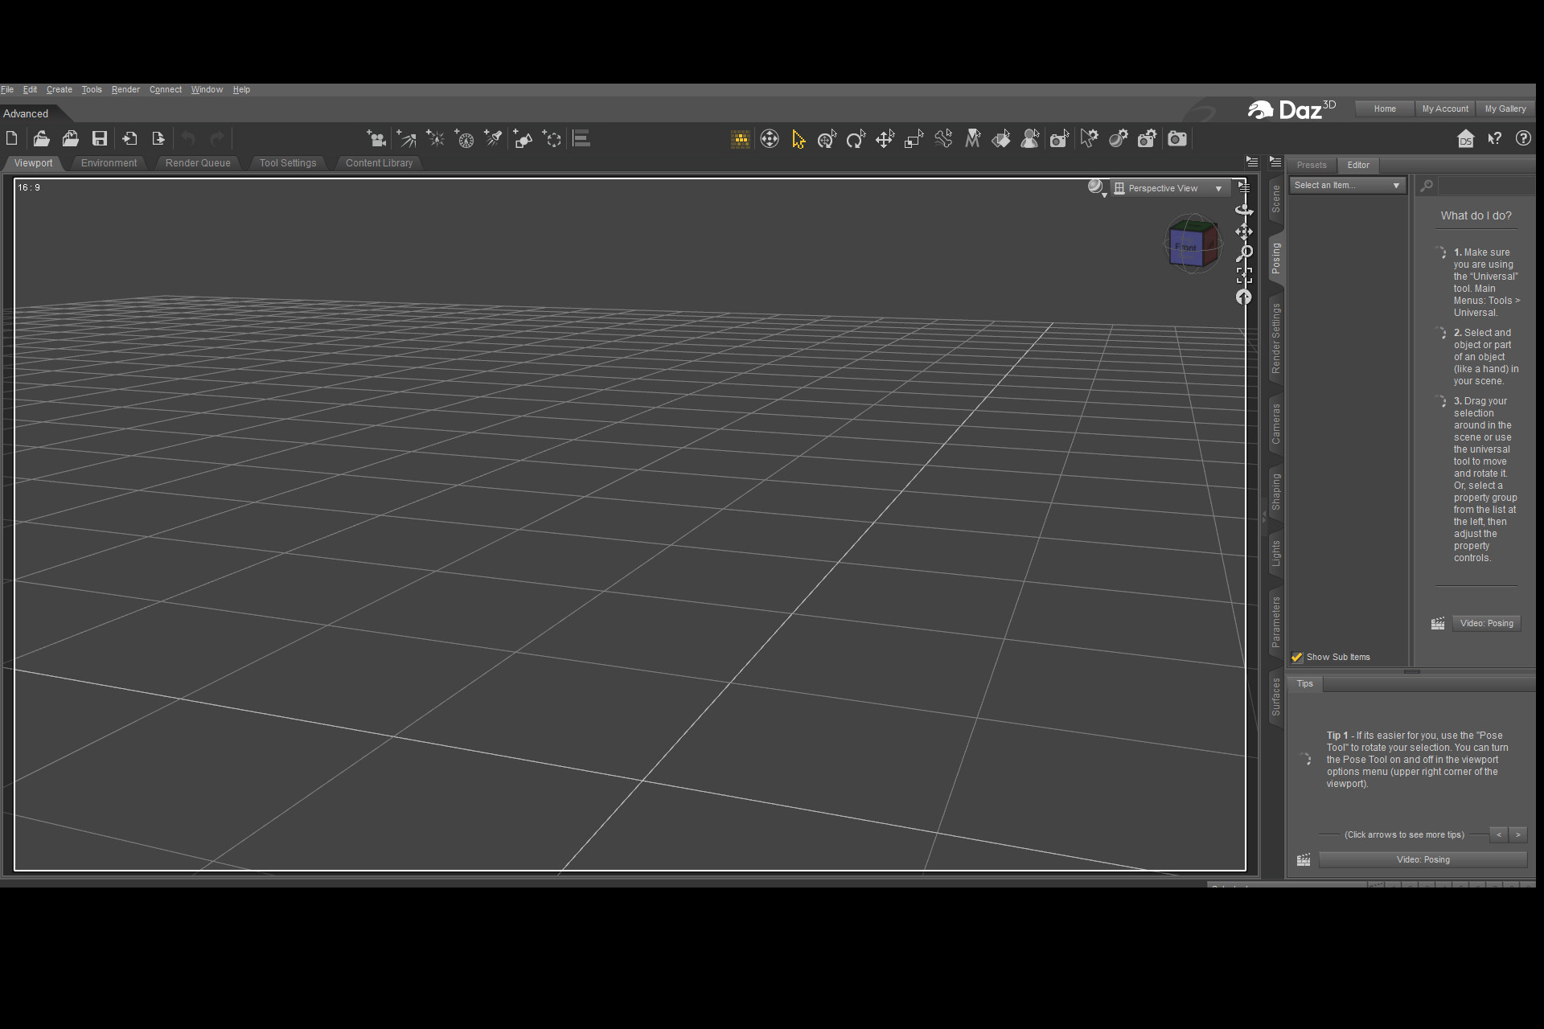
Task: Click the Import file icon
Action: [x=129, y=138]
